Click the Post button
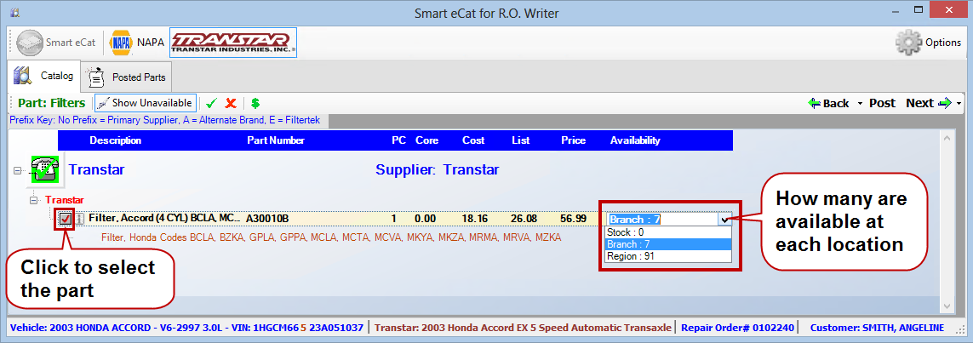Screen dimensions: 973x343 pyautogui.click(x=881, y=103)
